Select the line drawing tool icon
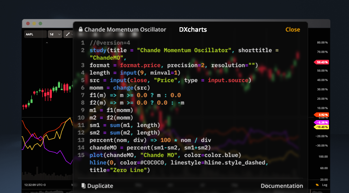 (x=68, y=34)
